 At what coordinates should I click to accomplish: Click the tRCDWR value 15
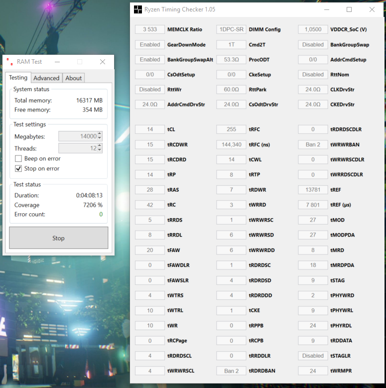tap(150, 144)
